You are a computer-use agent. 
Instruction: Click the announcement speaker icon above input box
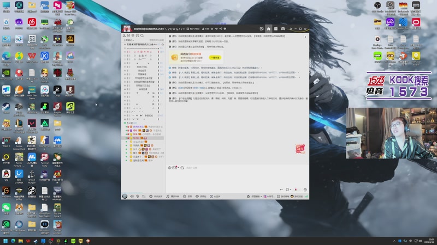[x=169, y=168]
